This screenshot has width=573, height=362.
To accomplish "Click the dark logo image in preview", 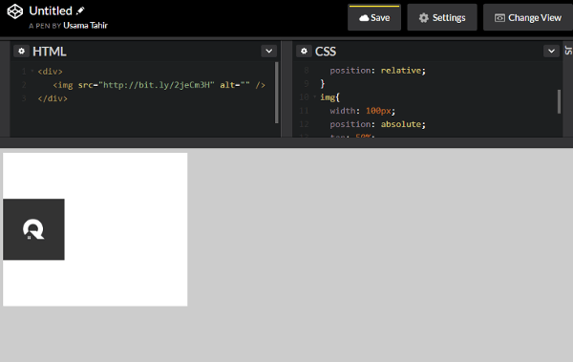I will (33, 229).
